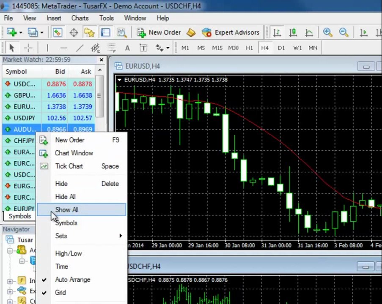Image resolution: width=382 pixels, height=304 pixels.
Task: Toggle Auto Arrange in context menu
Action: tap(82, 280)
